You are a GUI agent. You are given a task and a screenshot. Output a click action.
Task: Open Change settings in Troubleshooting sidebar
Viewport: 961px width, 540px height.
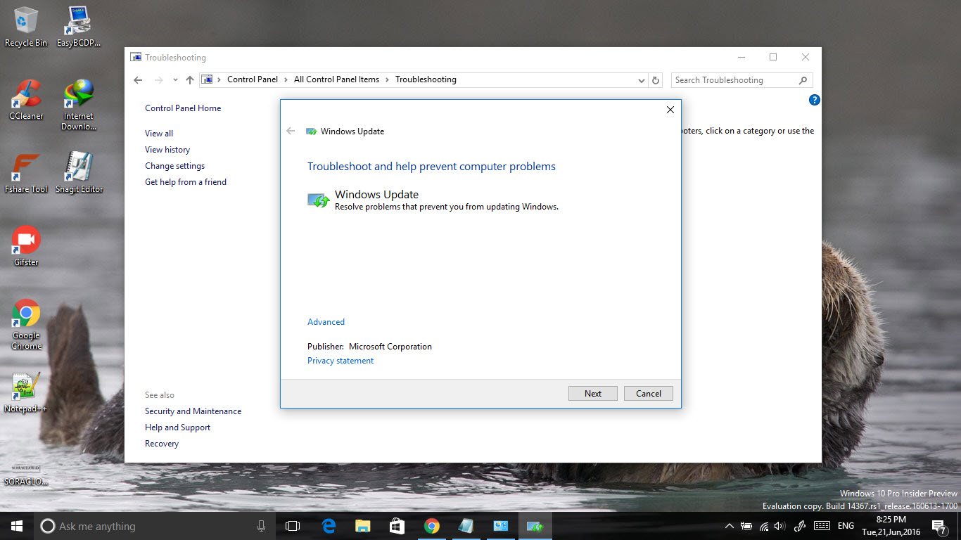(x=174, y=166)
